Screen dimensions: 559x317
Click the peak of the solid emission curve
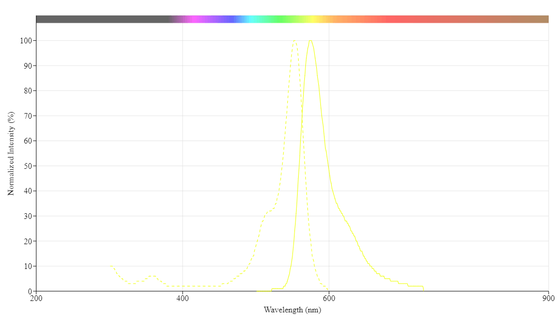310,41
